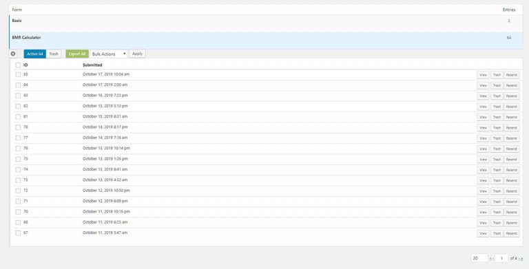Select the Basic form row
The height and width of the screenshot is (269, 529).
coord(266,23)
